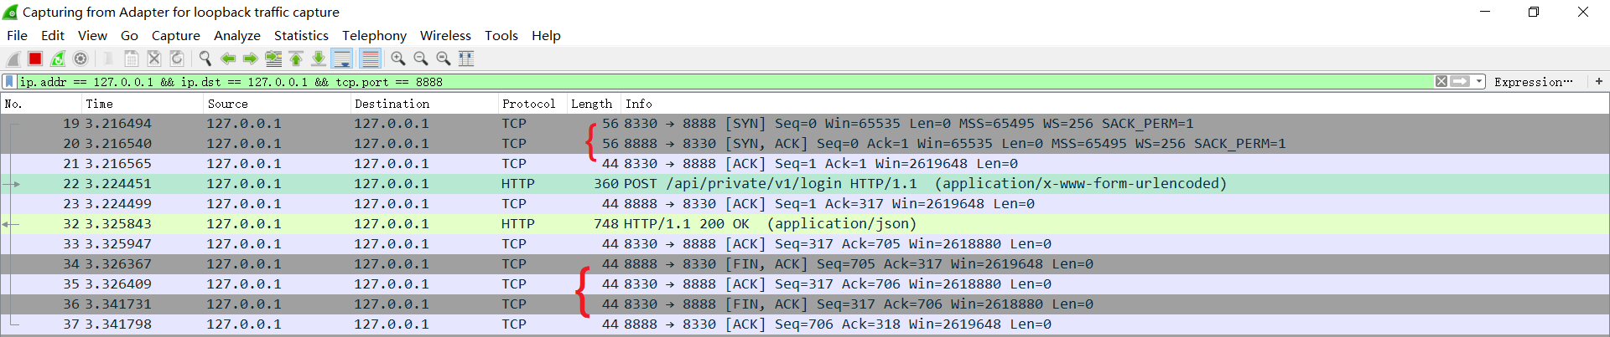1610x337 pixels.
Task: Expand the recent filters dropdown arrow
Action: (1479, 82)
